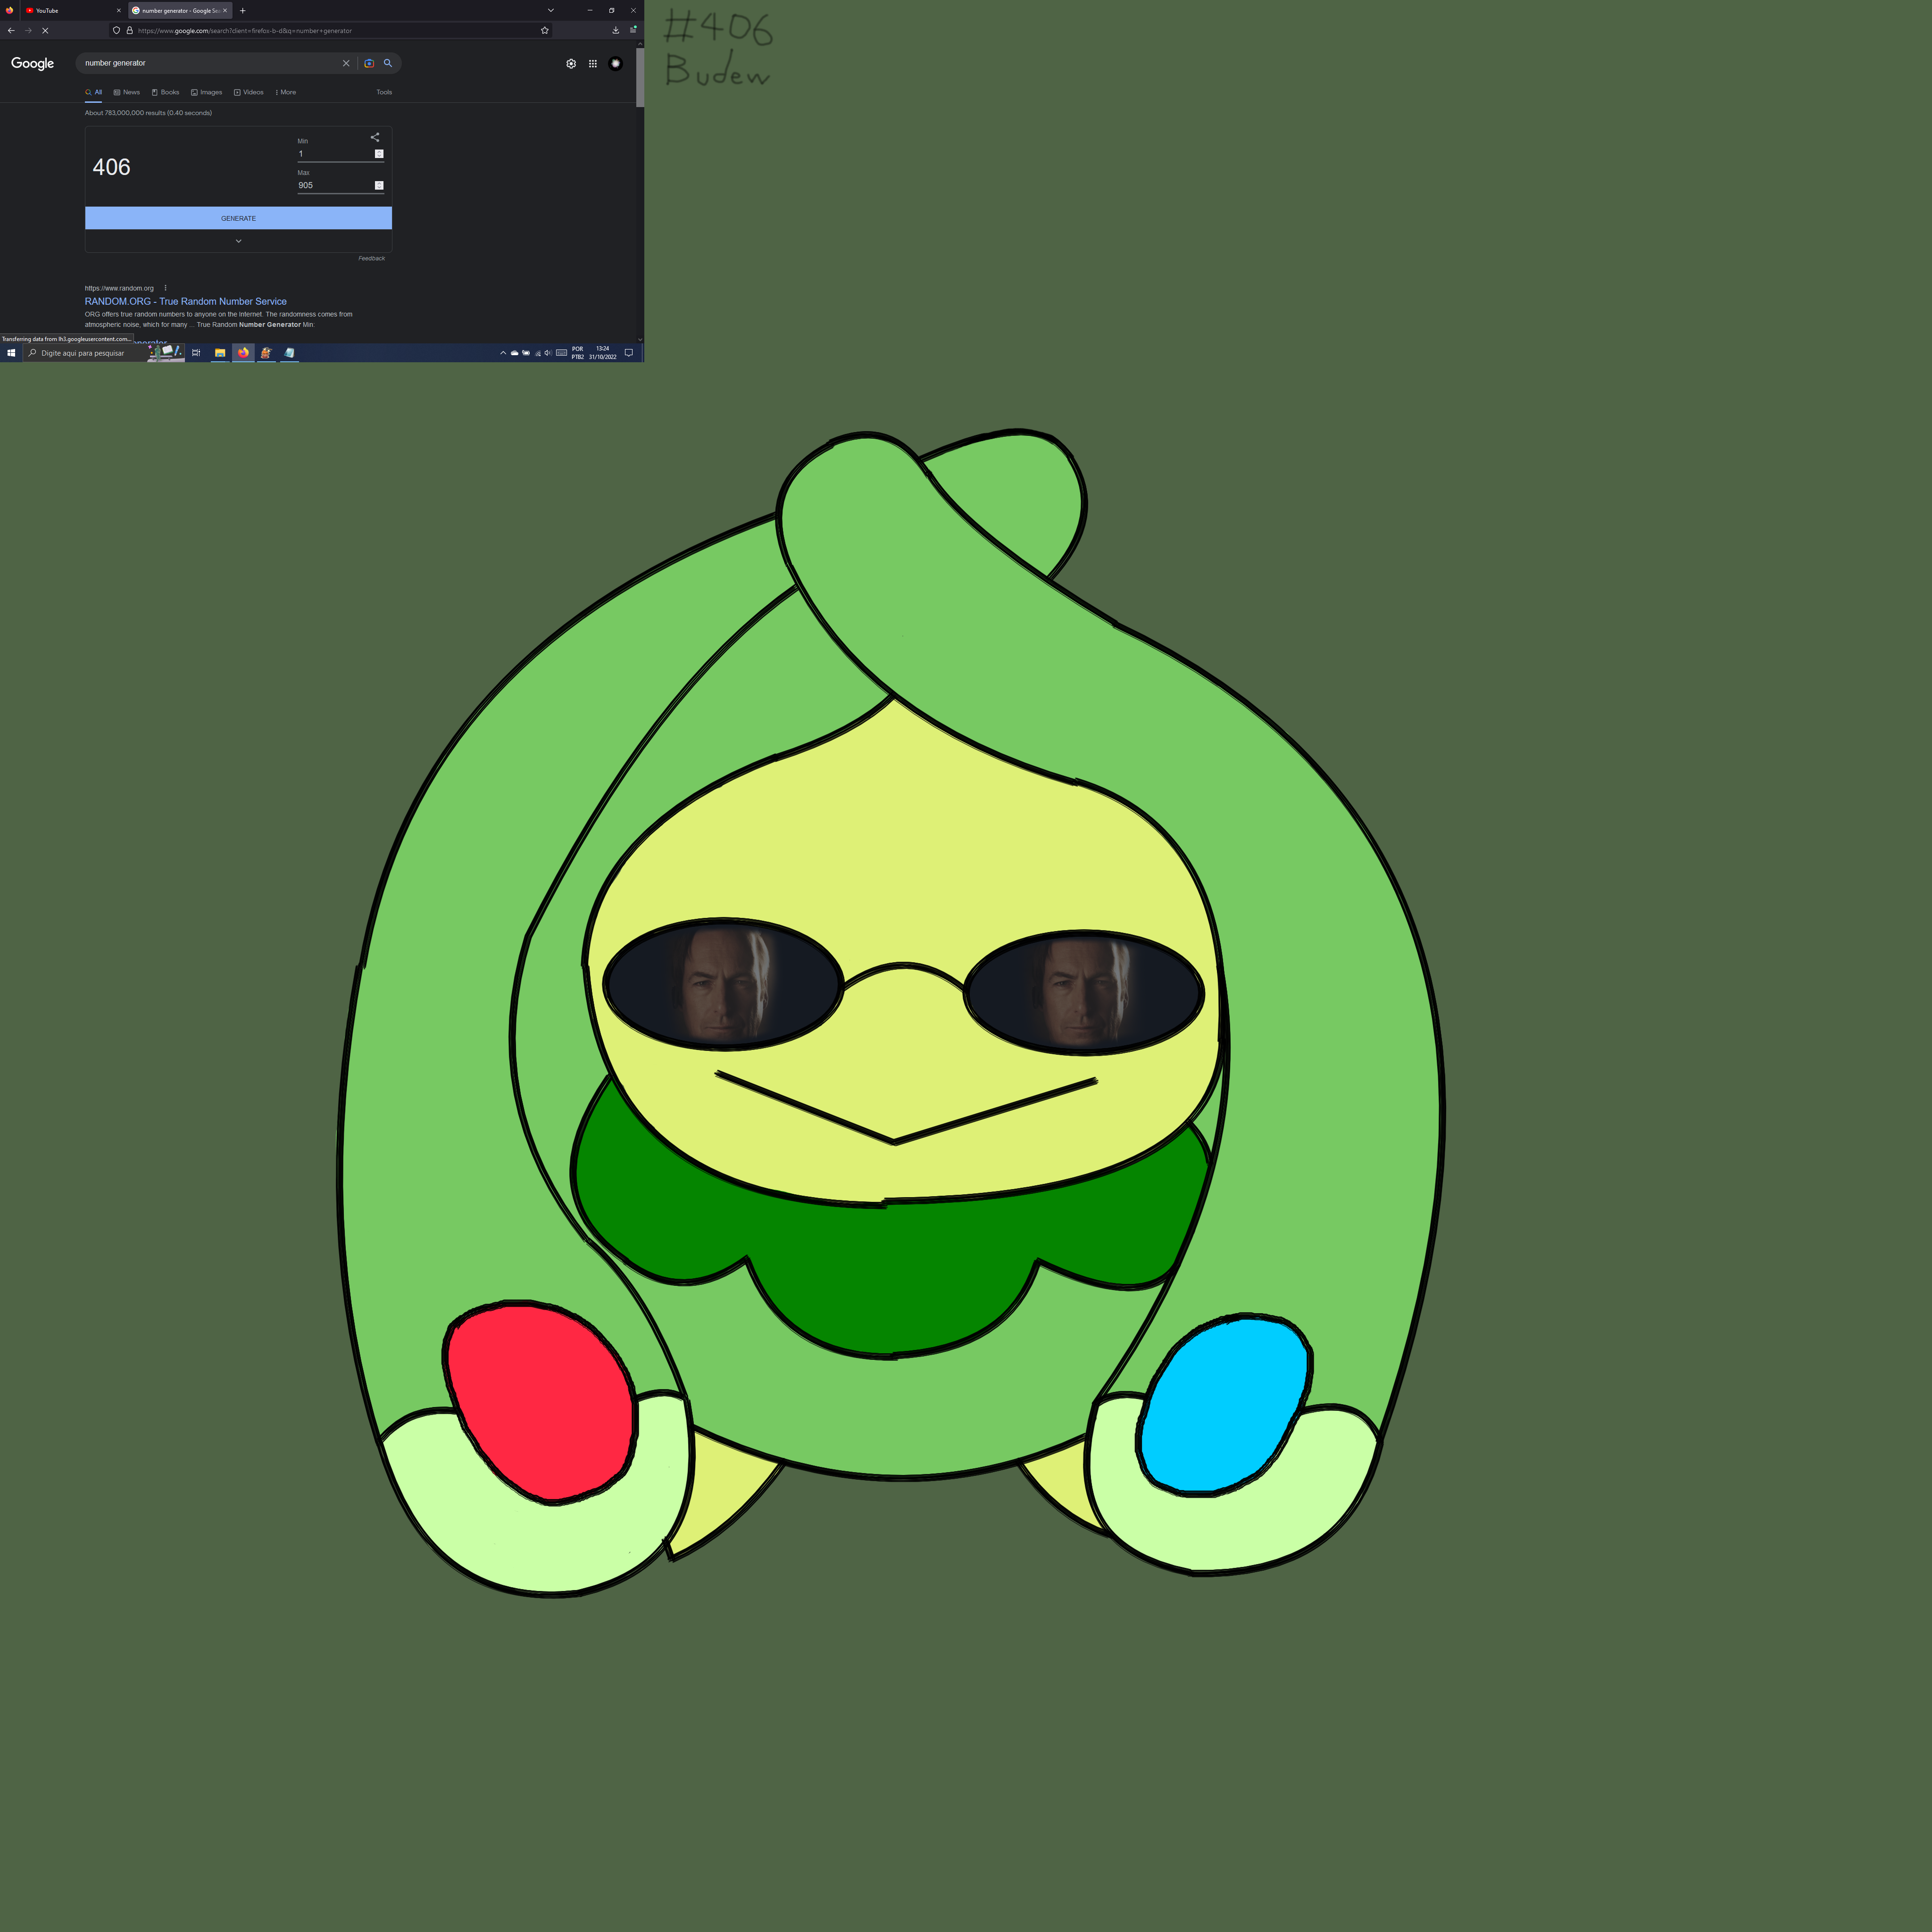Open Windows Task View from taskbar

196,353
